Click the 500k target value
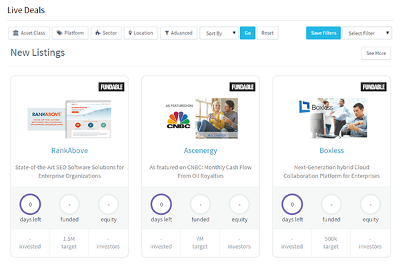 [x=331, y=239]
